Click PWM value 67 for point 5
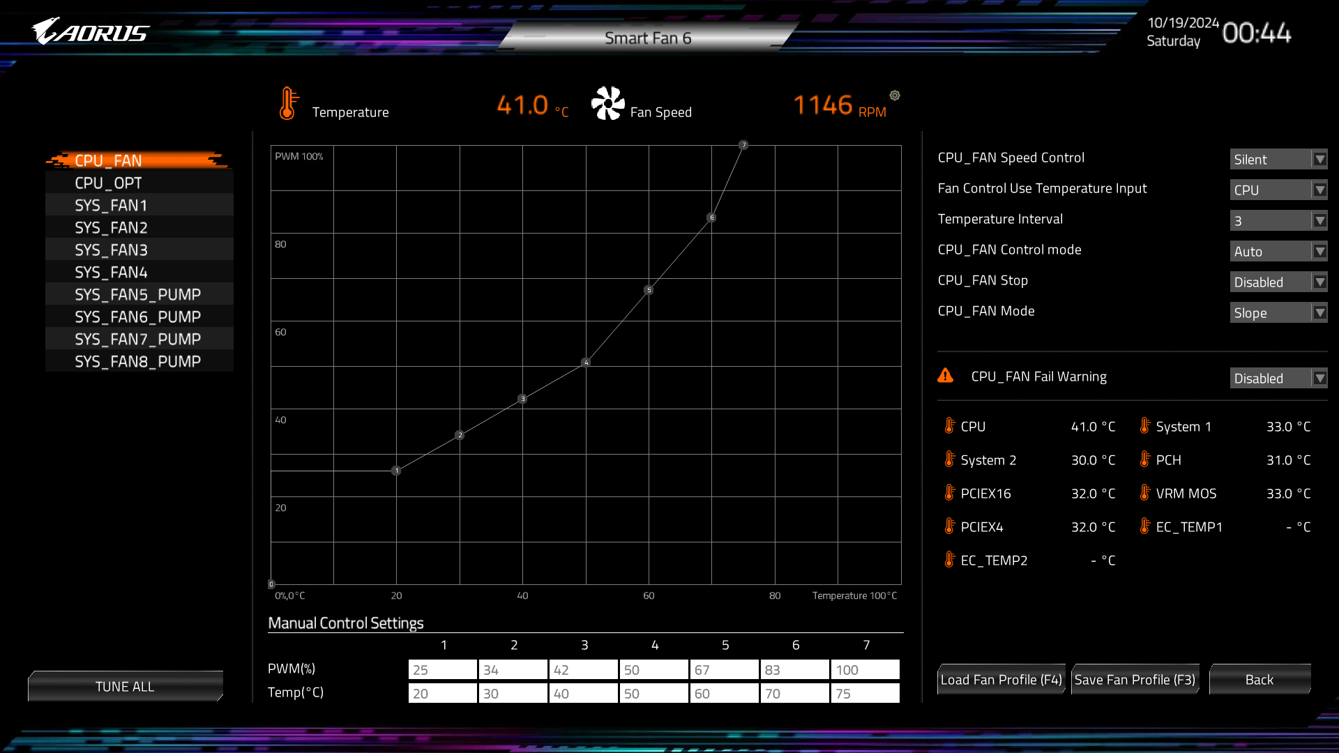The image size is (1339, 753). pos(702,670)
